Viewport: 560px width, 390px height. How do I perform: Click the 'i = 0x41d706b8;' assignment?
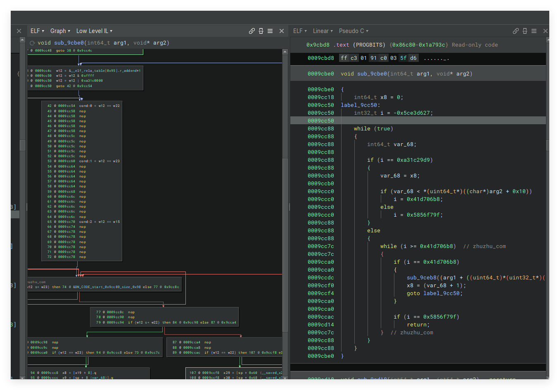point(418,199)
